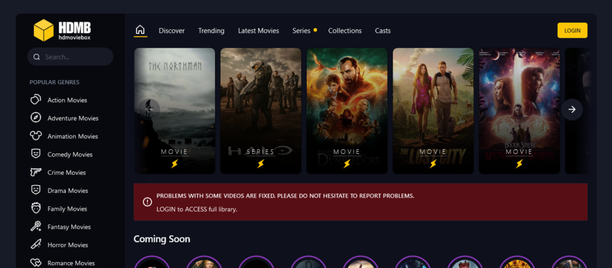Image resolution: width=612 pixels, height=268 pixels.
Task: Open the Doctor Strange movie poster
Action: click(x=519, y=110)
